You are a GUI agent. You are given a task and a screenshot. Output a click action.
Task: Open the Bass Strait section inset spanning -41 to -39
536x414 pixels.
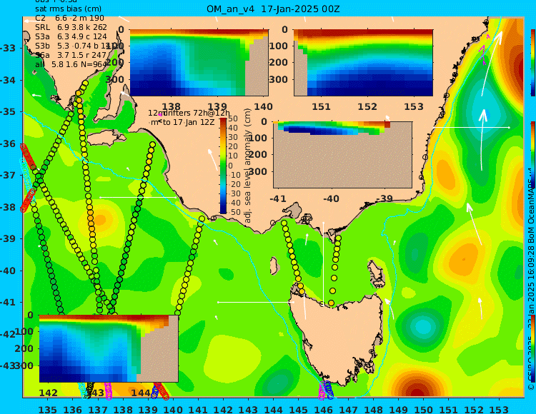coord(342,155)
